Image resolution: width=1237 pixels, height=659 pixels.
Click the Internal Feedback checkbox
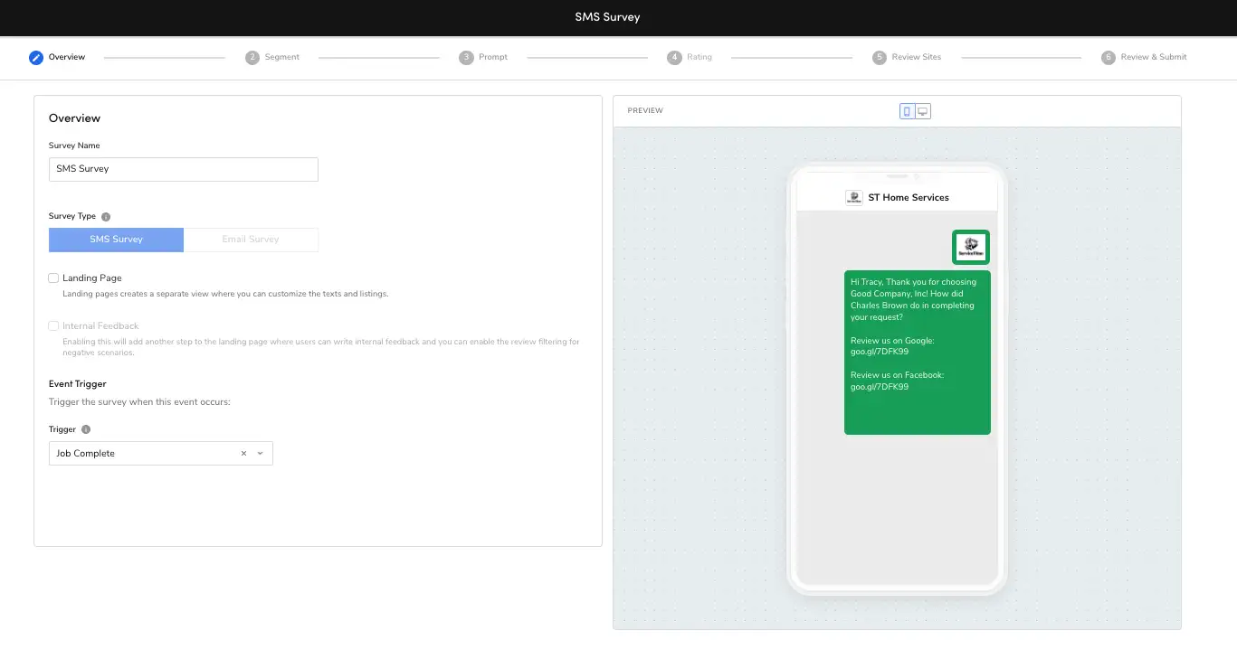pyautogui.click(x=53, y=325)
